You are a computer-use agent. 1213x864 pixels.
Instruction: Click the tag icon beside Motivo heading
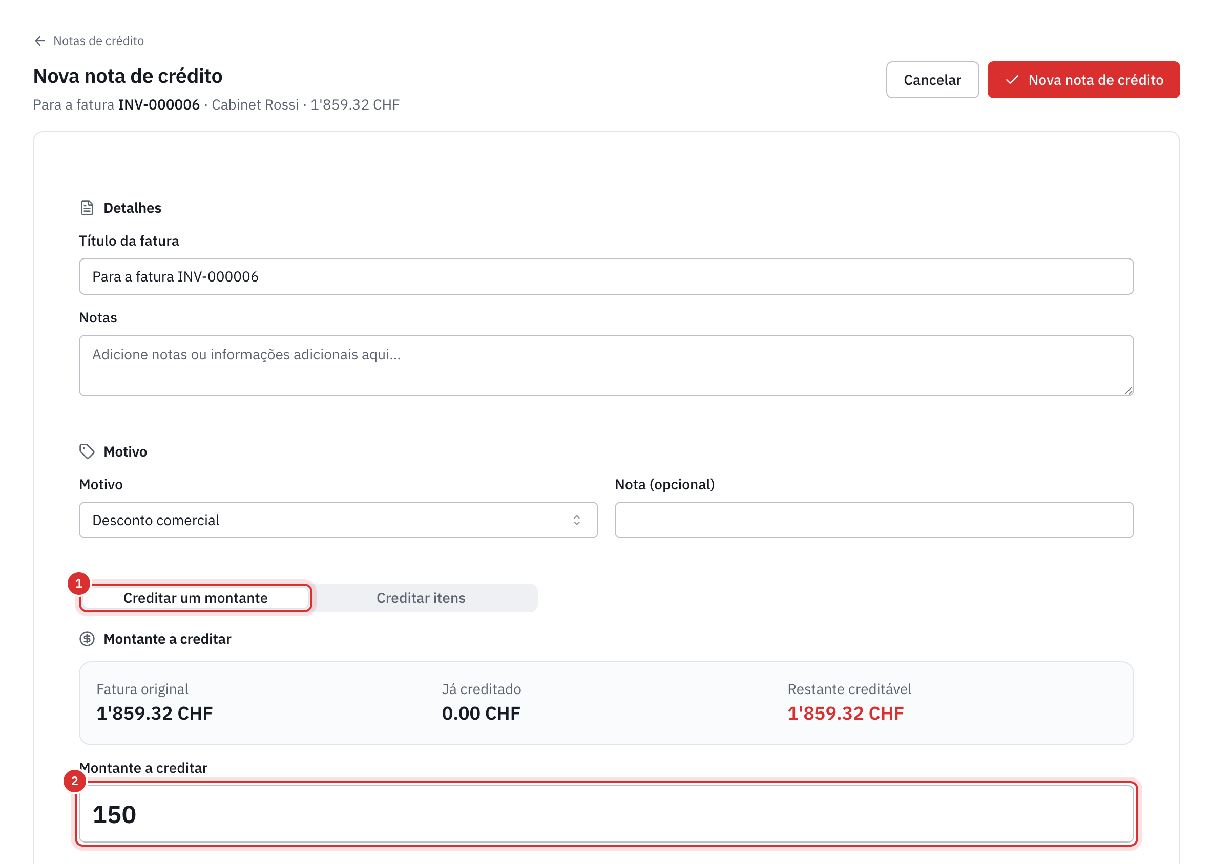point(87,451)
